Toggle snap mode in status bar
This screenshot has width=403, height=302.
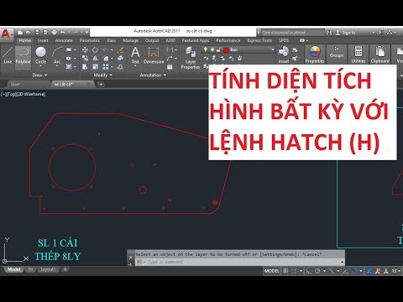point(294,271)
